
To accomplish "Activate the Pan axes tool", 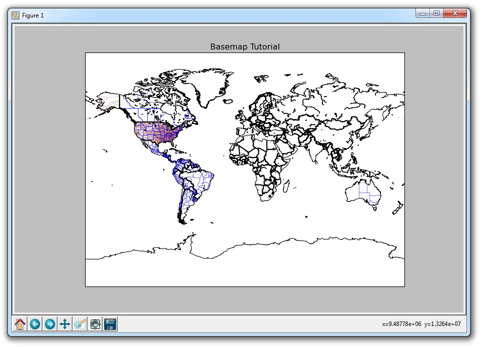I will point(65,324).
